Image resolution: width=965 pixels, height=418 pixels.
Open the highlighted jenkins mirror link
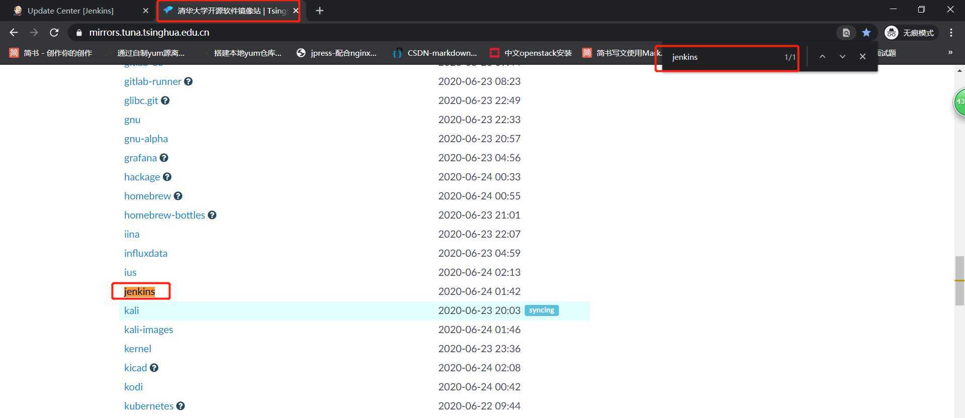(x=140, y=291)
